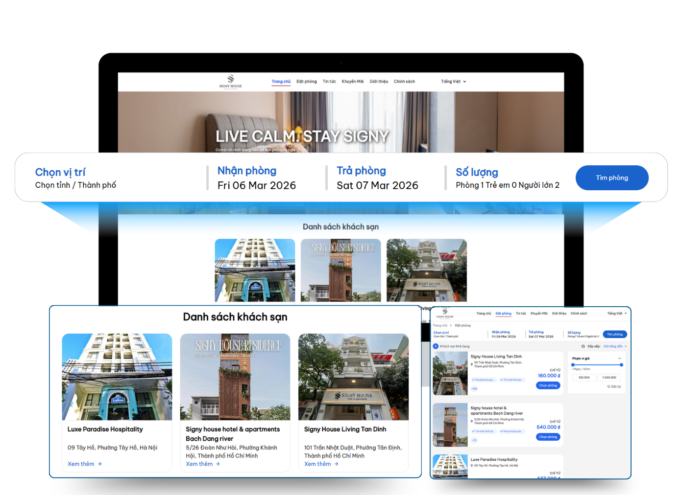Click the Đặt lại reset icon
The height and width of the screenshot is (495, 680).
608,386
